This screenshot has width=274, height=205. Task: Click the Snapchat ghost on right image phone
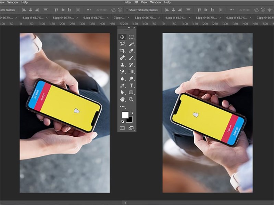195,114
